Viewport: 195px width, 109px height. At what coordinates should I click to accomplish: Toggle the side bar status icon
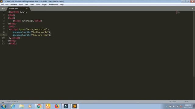tap(3, 102)
